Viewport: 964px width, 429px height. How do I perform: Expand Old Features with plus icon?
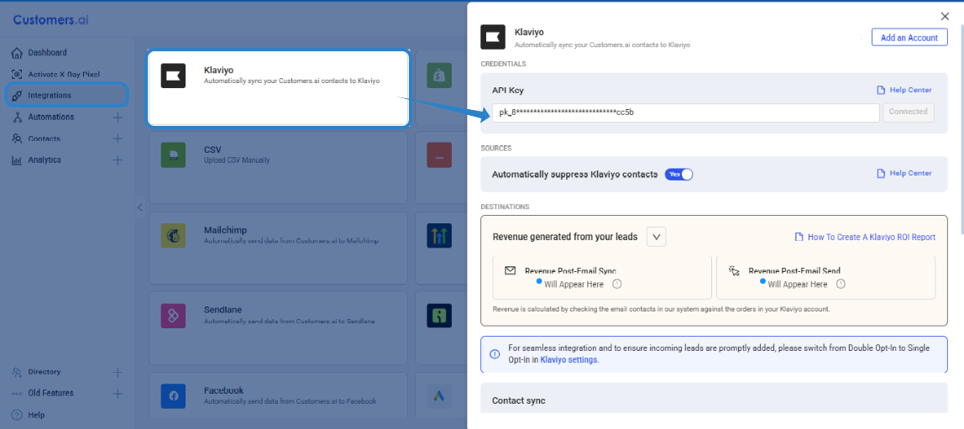tap(118, 394)
